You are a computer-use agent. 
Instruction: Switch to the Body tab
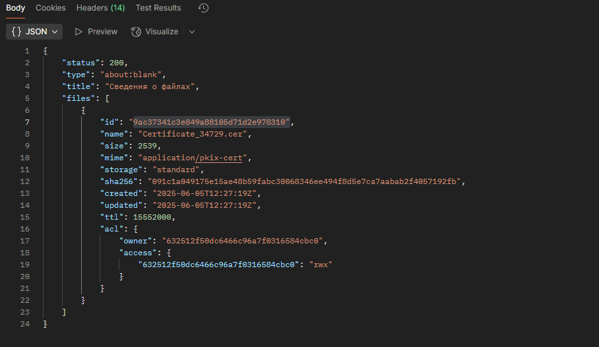click(x=15, y=8)
